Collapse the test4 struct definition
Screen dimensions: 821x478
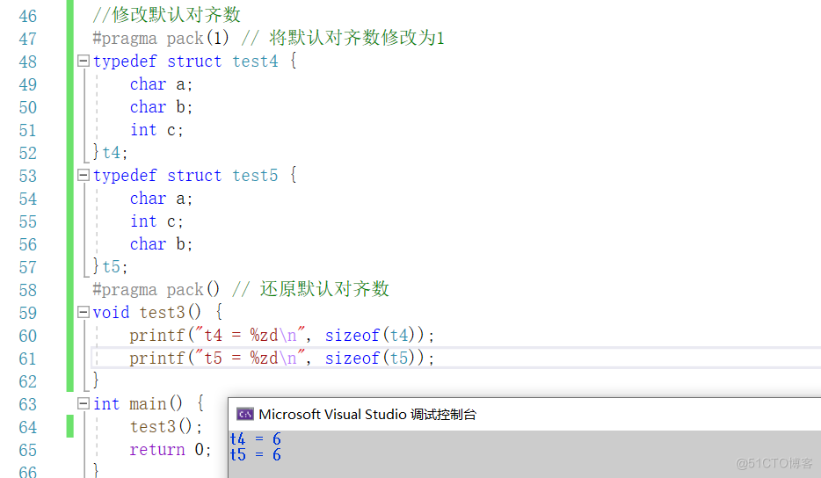pyautogui.click(x=84, y=61)
